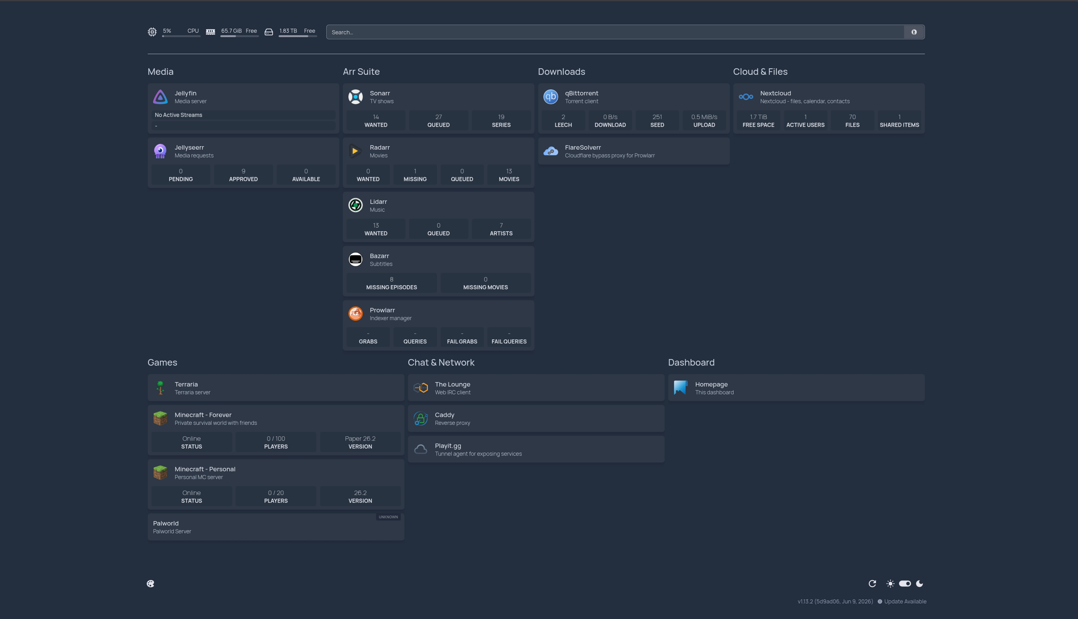Click the Prowlarr orange logo icon
Screen dimensions: 1078x619
[x=355, y=314]
